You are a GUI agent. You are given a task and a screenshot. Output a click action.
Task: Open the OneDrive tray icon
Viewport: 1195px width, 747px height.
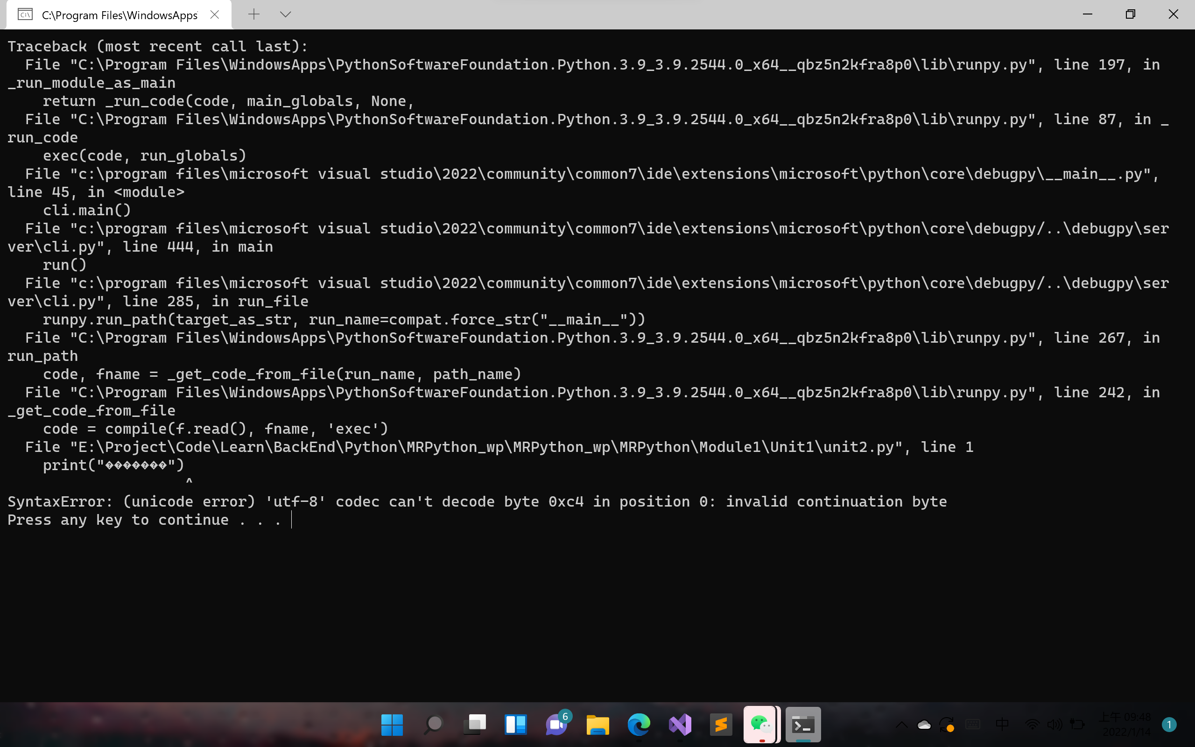click(x=924, y=725)
